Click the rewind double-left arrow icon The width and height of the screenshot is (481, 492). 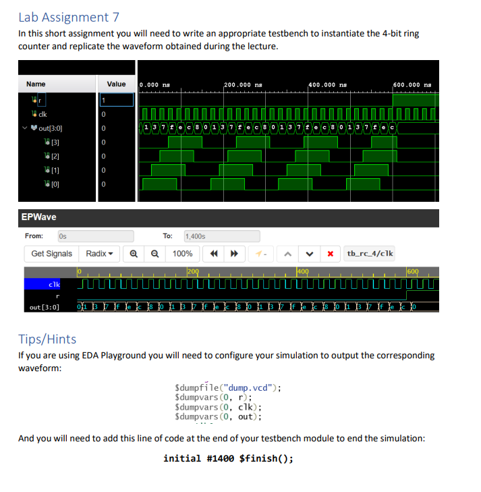coord(214,254)
